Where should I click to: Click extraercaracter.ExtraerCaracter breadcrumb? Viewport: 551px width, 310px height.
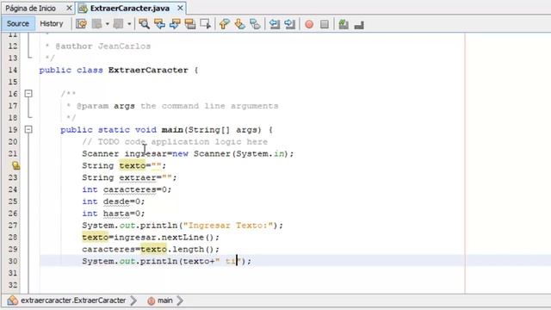[x=73, y=301]
